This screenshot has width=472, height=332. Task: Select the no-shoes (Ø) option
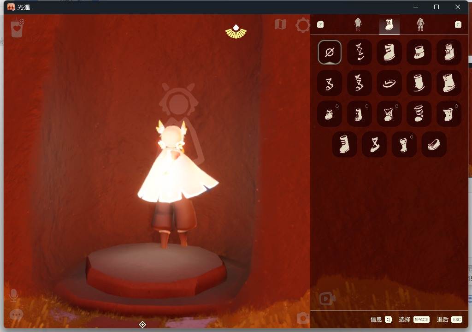[329, 52]
